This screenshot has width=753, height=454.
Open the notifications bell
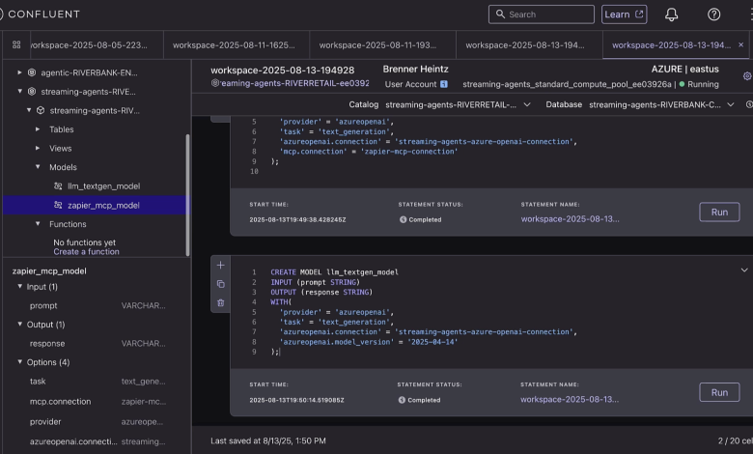671,14
